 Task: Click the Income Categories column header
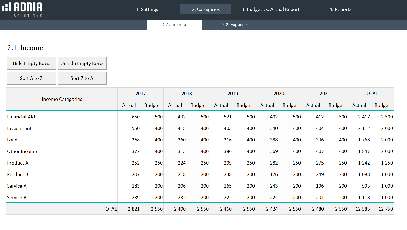pos(62,99)
